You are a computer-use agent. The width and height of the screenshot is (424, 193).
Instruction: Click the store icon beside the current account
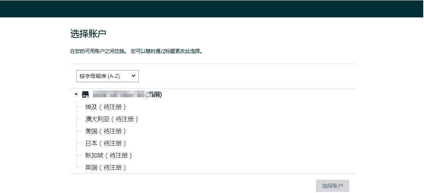[85, 95]
